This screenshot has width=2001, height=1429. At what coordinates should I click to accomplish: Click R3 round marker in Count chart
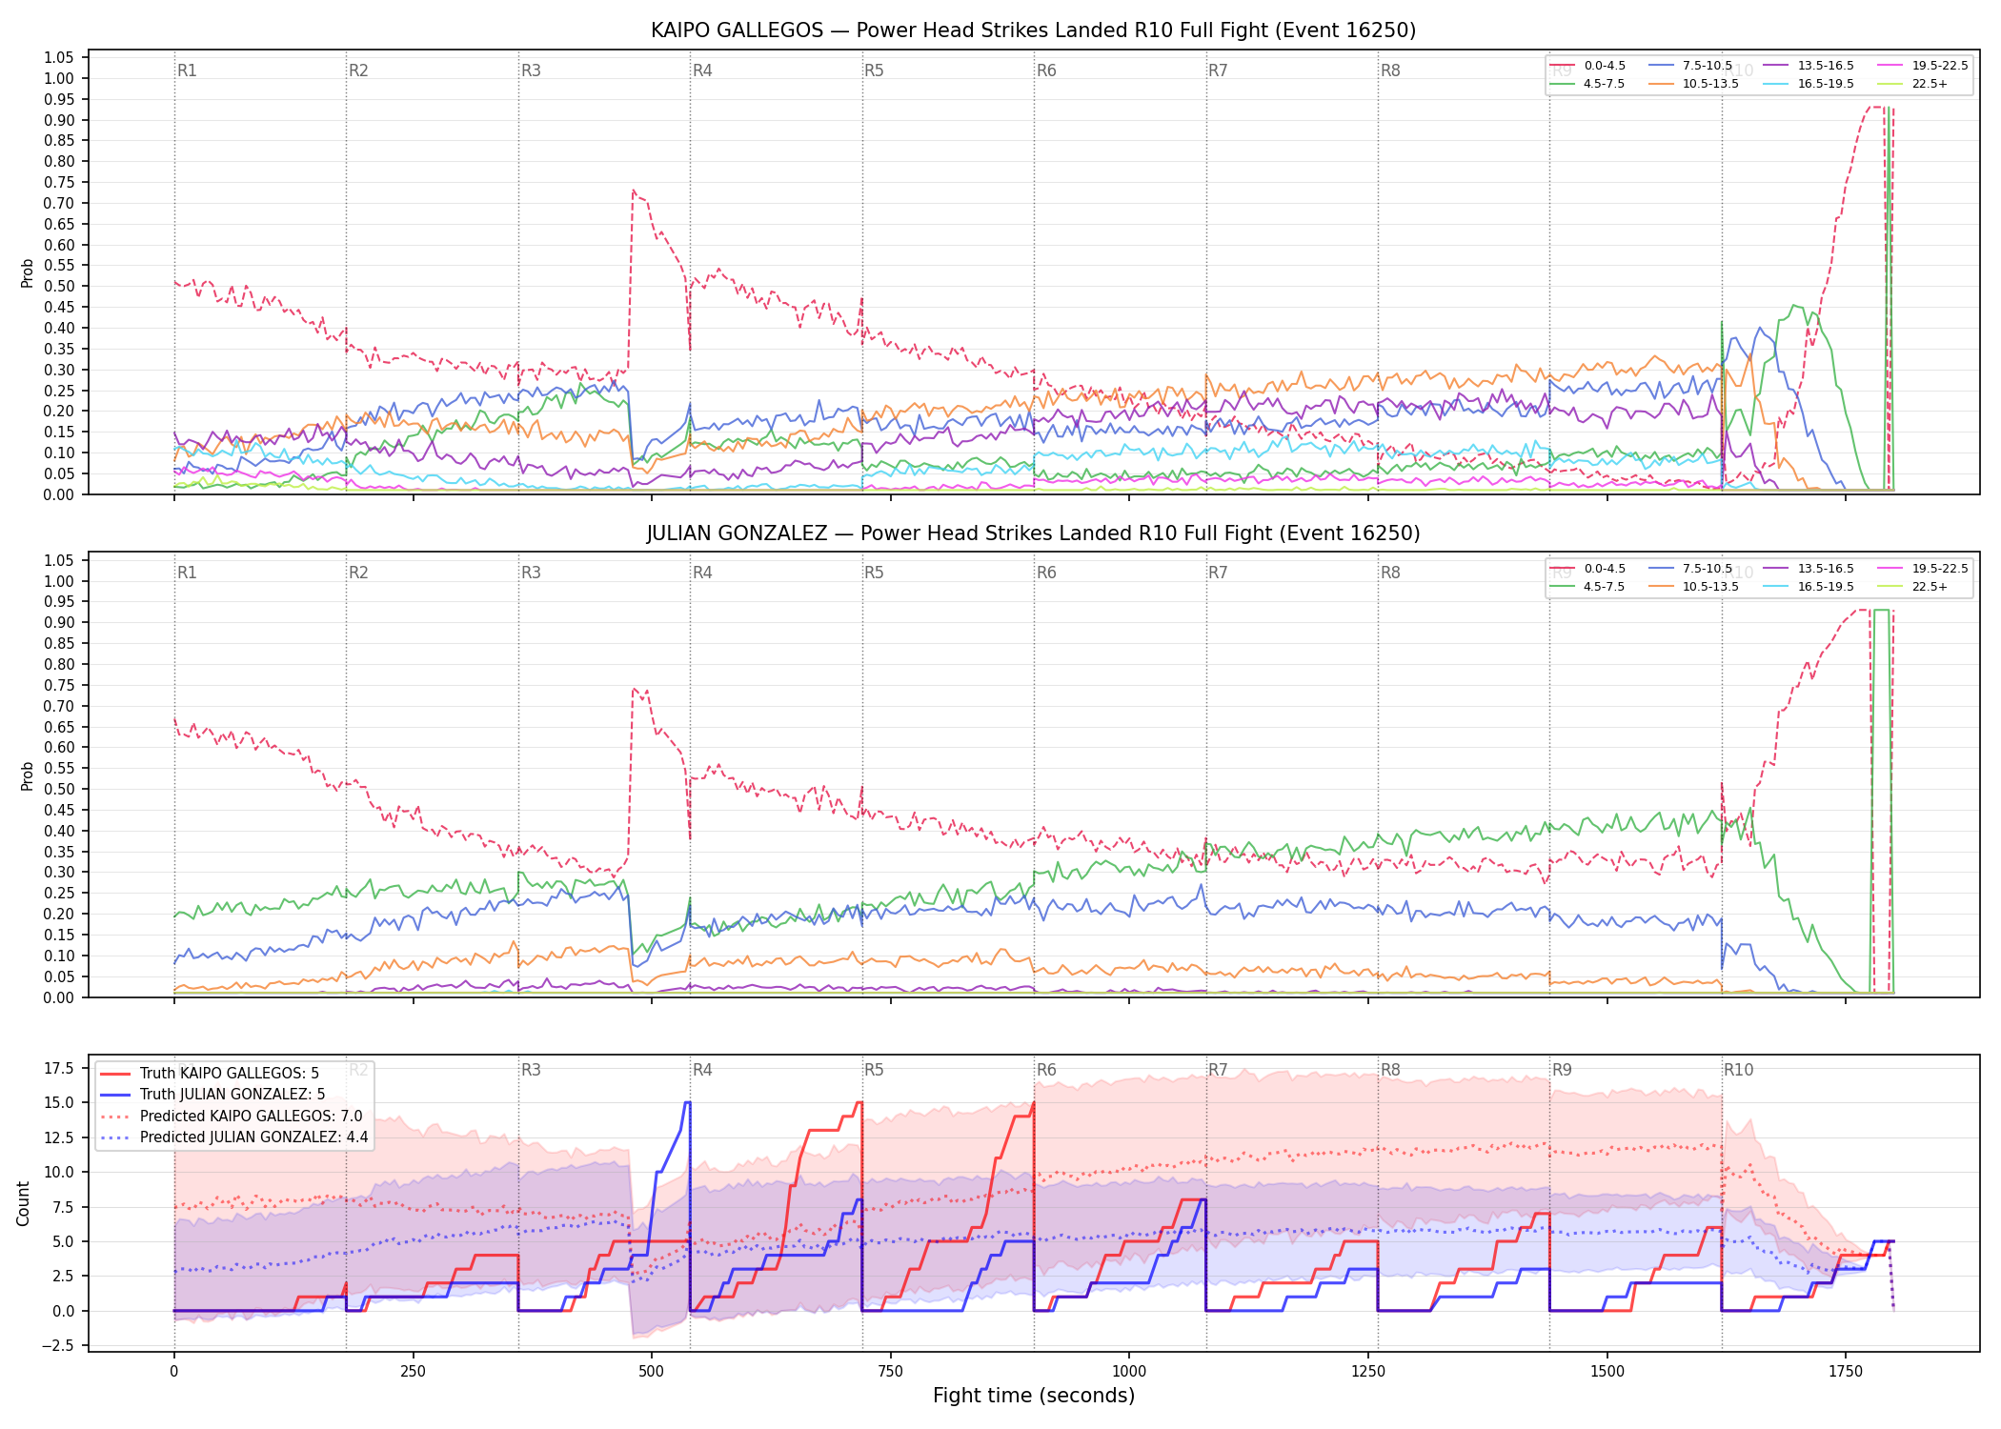pyautogui.click(x=531, y=1070)
